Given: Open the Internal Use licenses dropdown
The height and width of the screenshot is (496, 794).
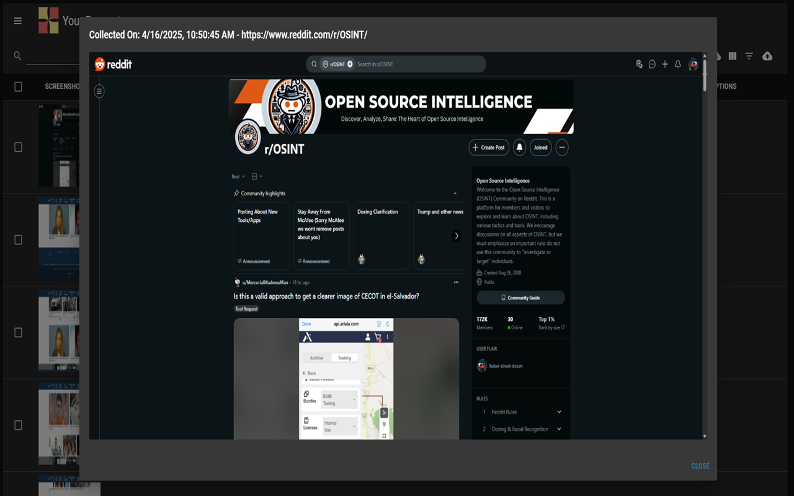Looking at the screenshot, I should pos(339,427).
